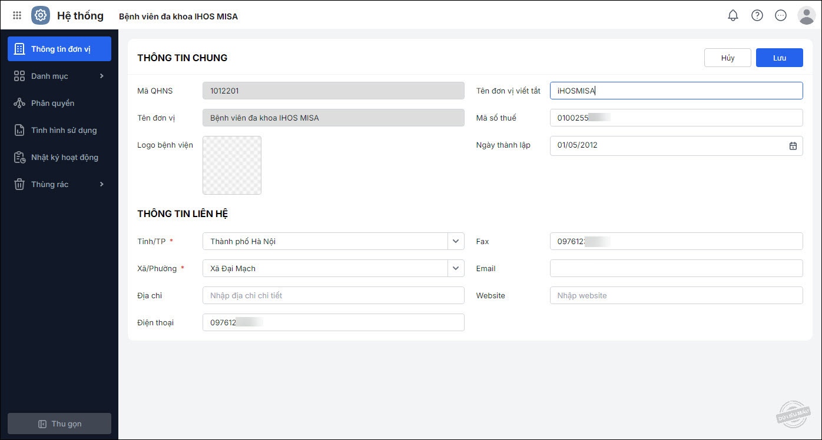Screen dimensions: 822x440
Task: Open Thông tin đơn vị menu item
Action: (x=59, y=49)
